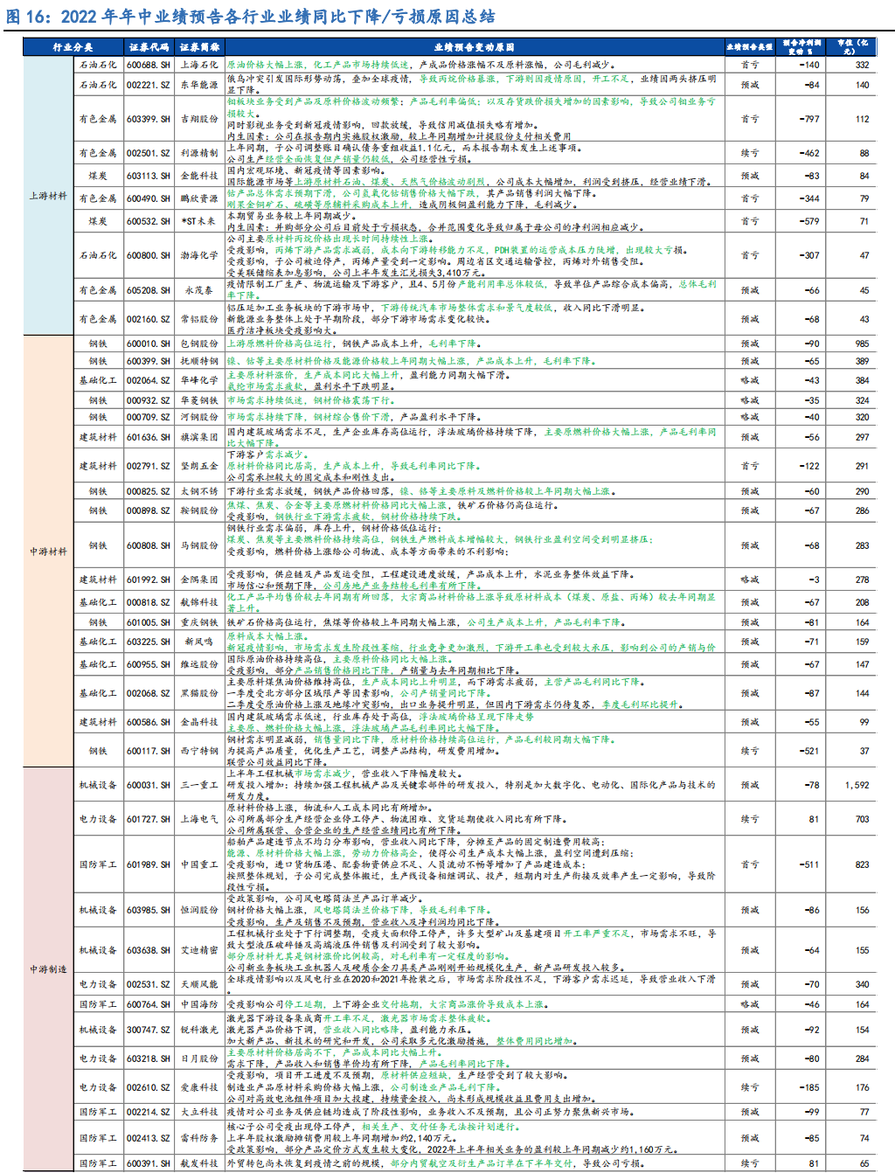Select the 证券简称 column header
Screen dimensions: 895x1173
199,47
